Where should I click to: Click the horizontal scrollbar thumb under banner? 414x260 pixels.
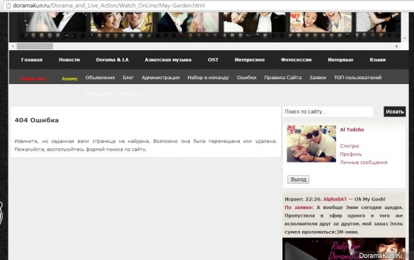coord(35,46)
